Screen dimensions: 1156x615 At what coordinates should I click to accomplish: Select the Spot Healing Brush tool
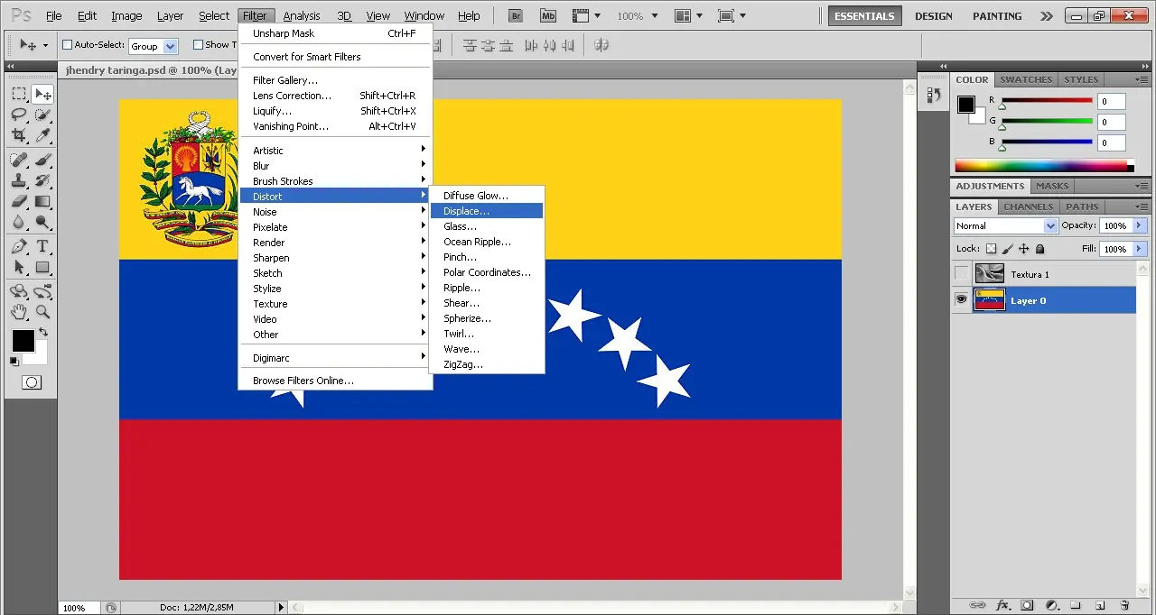[x=19, y=160]
